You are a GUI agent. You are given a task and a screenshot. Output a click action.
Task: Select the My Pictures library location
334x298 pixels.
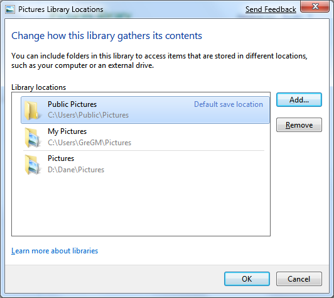click(x=144, y=137)
